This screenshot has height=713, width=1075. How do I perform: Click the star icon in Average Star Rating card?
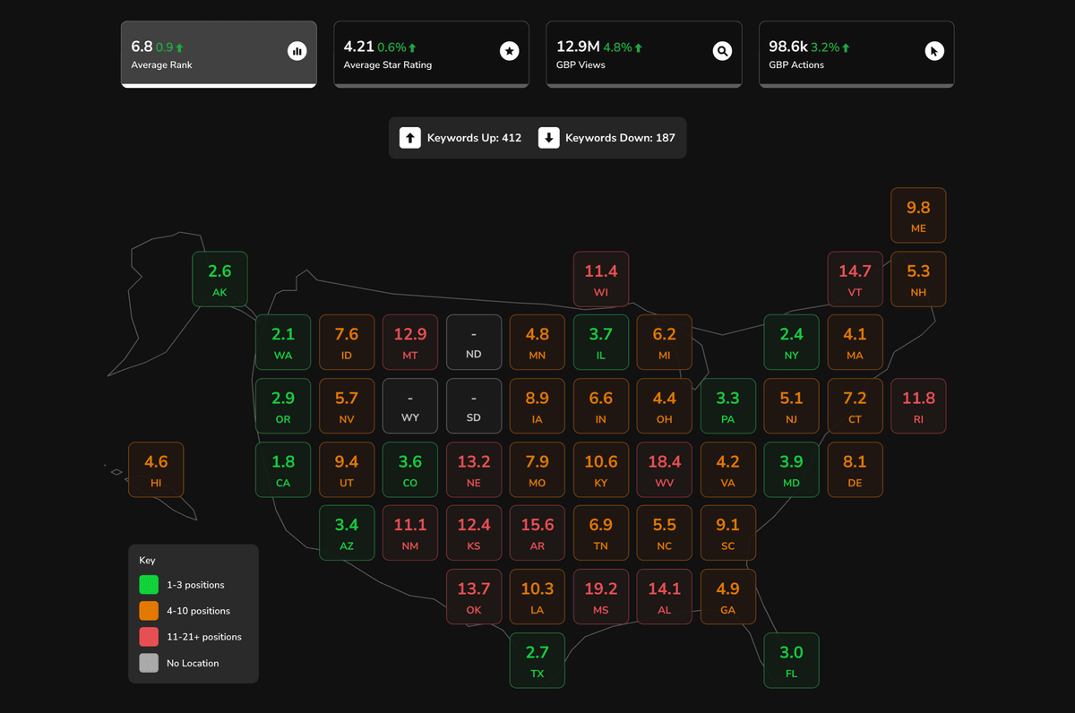(509, 52)
